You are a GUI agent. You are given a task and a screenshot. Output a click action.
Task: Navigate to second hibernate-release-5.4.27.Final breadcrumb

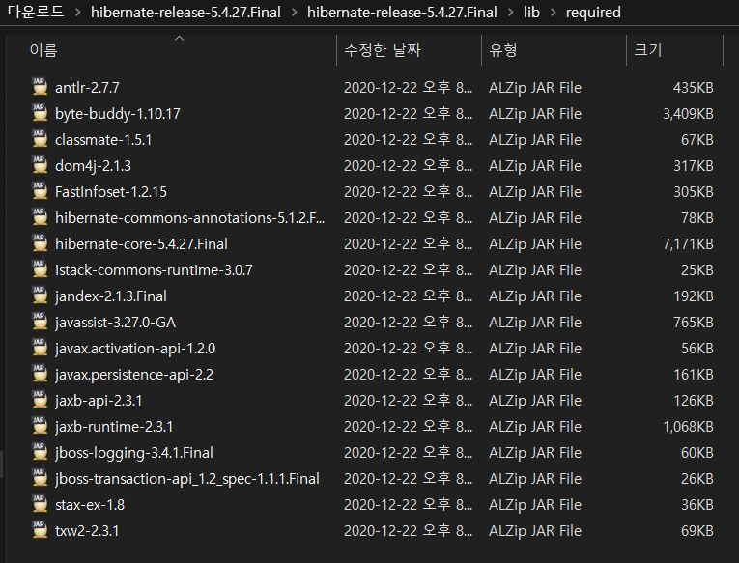[402, 13]
